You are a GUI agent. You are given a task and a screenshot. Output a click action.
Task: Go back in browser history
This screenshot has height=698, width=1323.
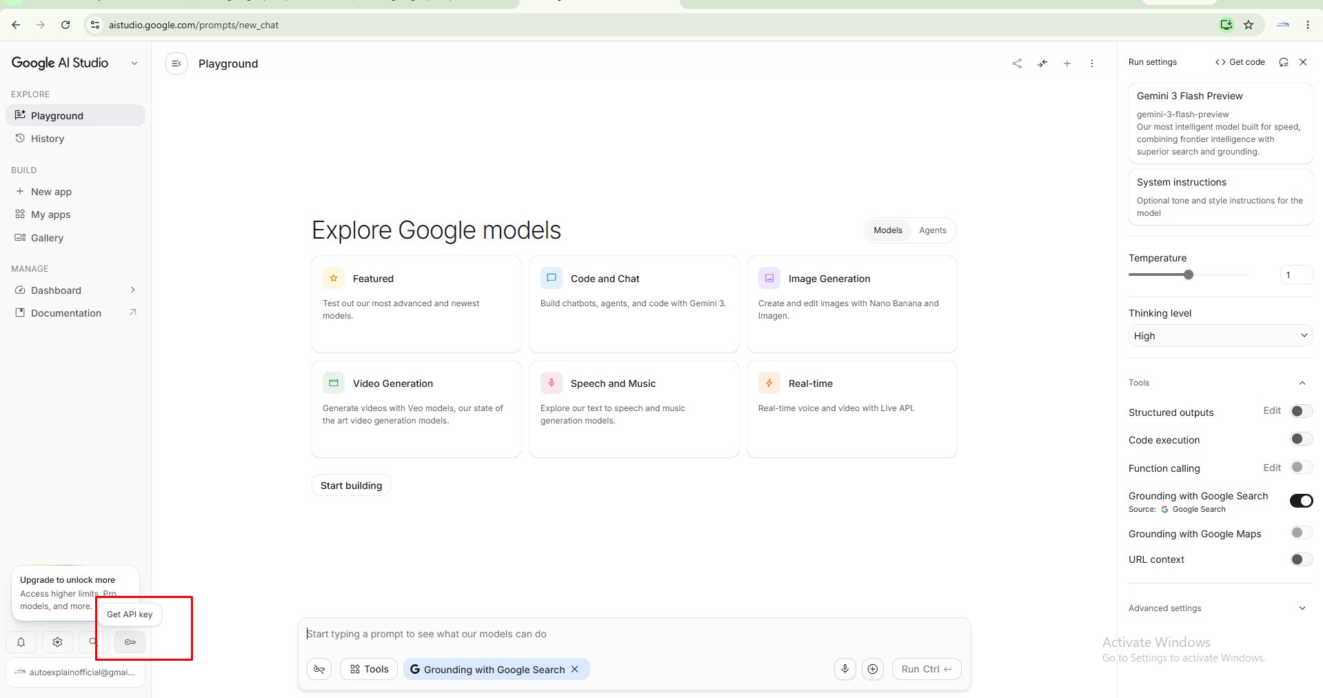click(16, 25)
